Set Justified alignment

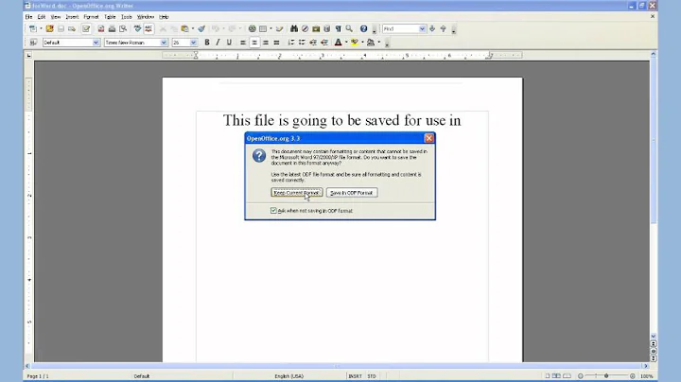tap(276, 43)
